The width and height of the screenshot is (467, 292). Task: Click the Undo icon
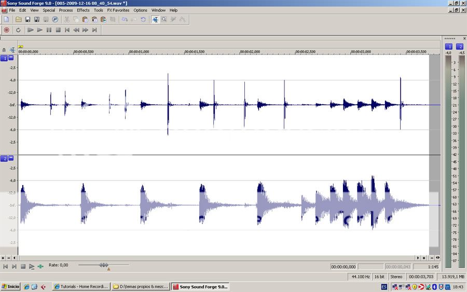pos(125,19)
